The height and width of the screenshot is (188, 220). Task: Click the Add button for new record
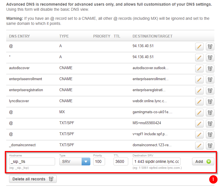pos(203,161)
